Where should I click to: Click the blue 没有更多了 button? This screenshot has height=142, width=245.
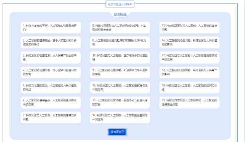[117, 132]
